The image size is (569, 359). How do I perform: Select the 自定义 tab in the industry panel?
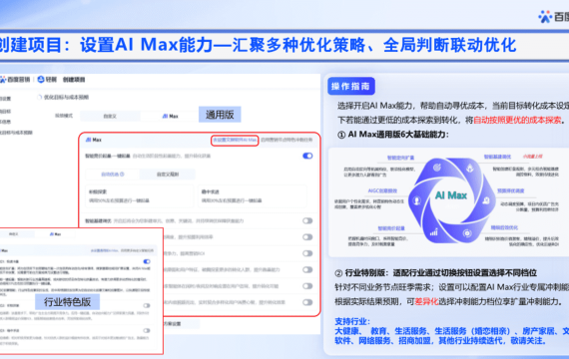[13, 234]
